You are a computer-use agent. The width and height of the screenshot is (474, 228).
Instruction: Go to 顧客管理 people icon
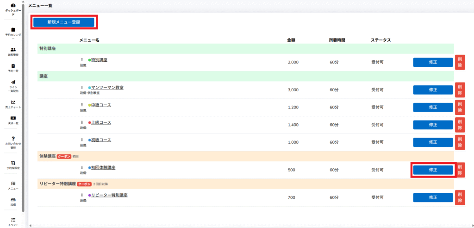13,50
